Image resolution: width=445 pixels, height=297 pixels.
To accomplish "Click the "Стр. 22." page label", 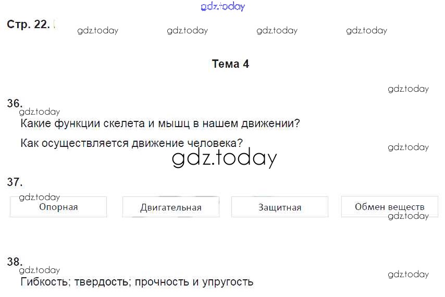I will 28,24.
